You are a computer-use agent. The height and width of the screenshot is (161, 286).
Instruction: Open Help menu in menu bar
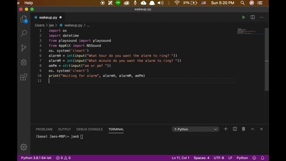29,3
